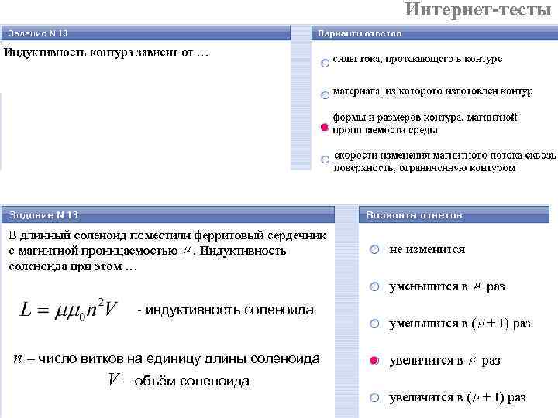558x418 pixels.
Task: Choose the "не изменится" radio option
Action: click(x=374, y=249)
